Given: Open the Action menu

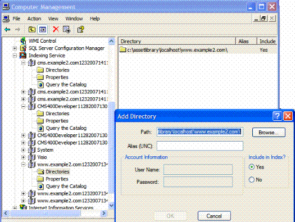Looking at the screenshot, I should click(34, 19).
